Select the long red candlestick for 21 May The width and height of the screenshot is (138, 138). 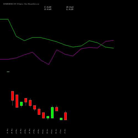pos(17,101)
